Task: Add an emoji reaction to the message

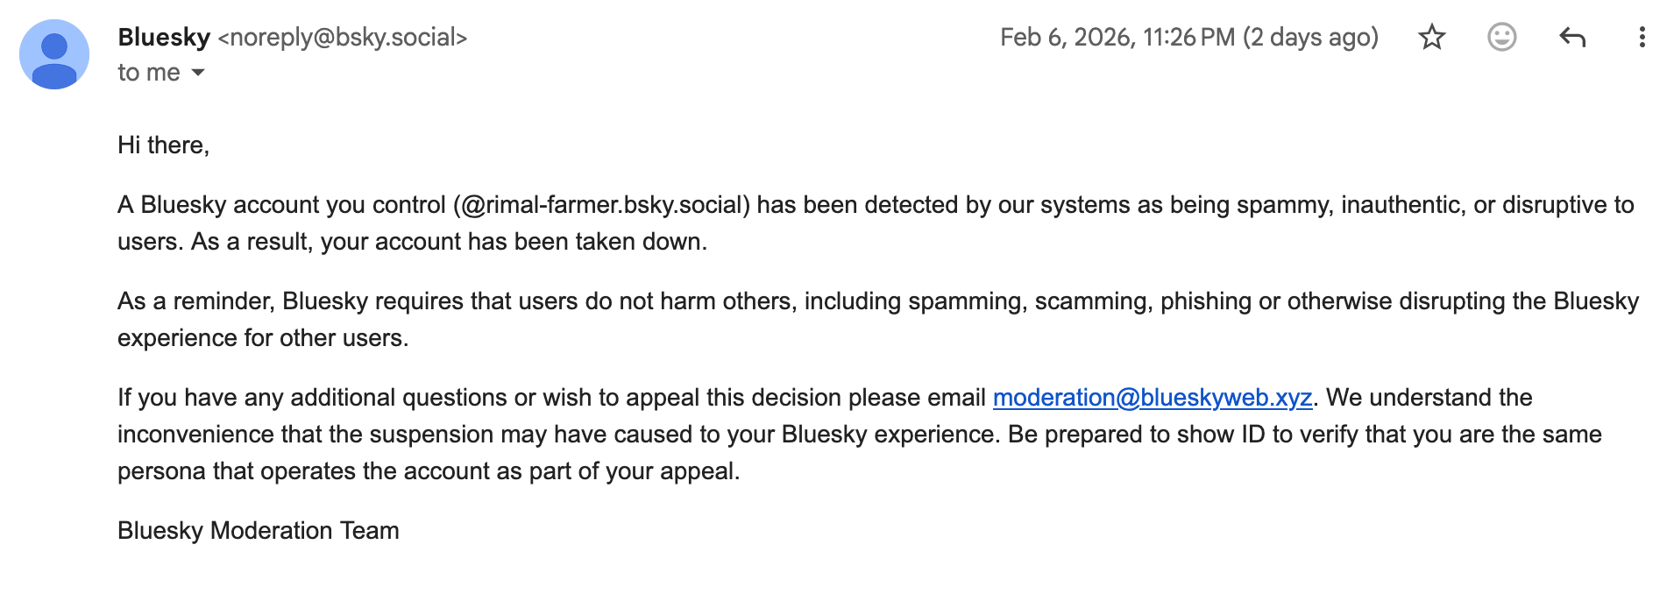Action: 1501,37
